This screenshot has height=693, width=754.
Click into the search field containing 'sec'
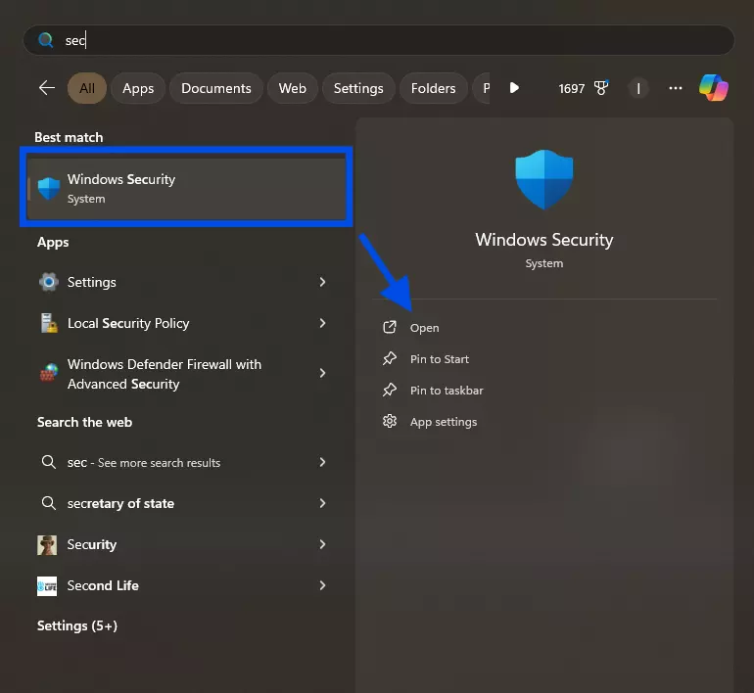[x=378, y=40]
